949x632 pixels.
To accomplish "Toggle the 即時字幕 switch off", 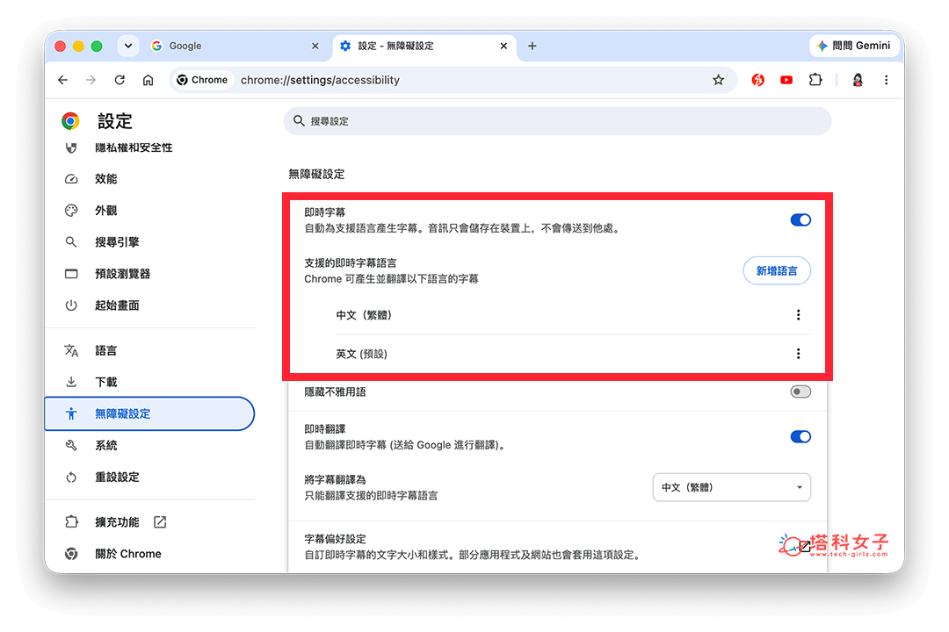I will [x=800, y=220].
